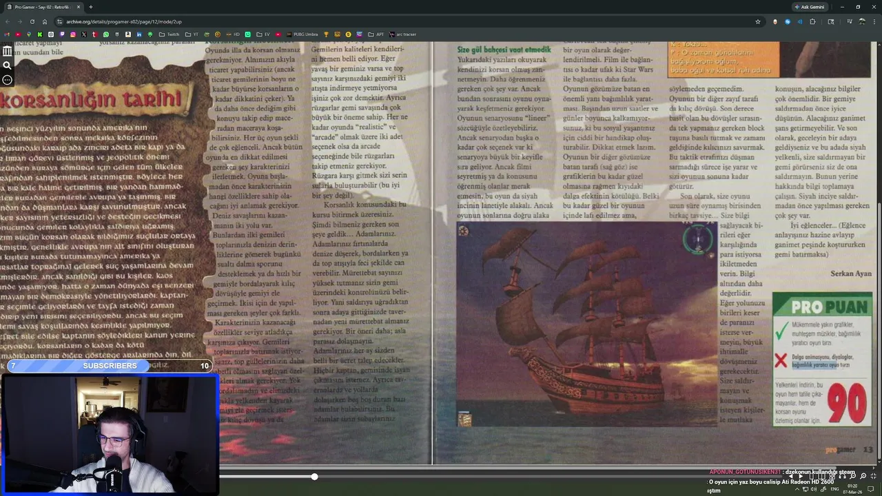882x496 pixels.
Task: Open the Kick bookmark icon
Action: [39, 34]
